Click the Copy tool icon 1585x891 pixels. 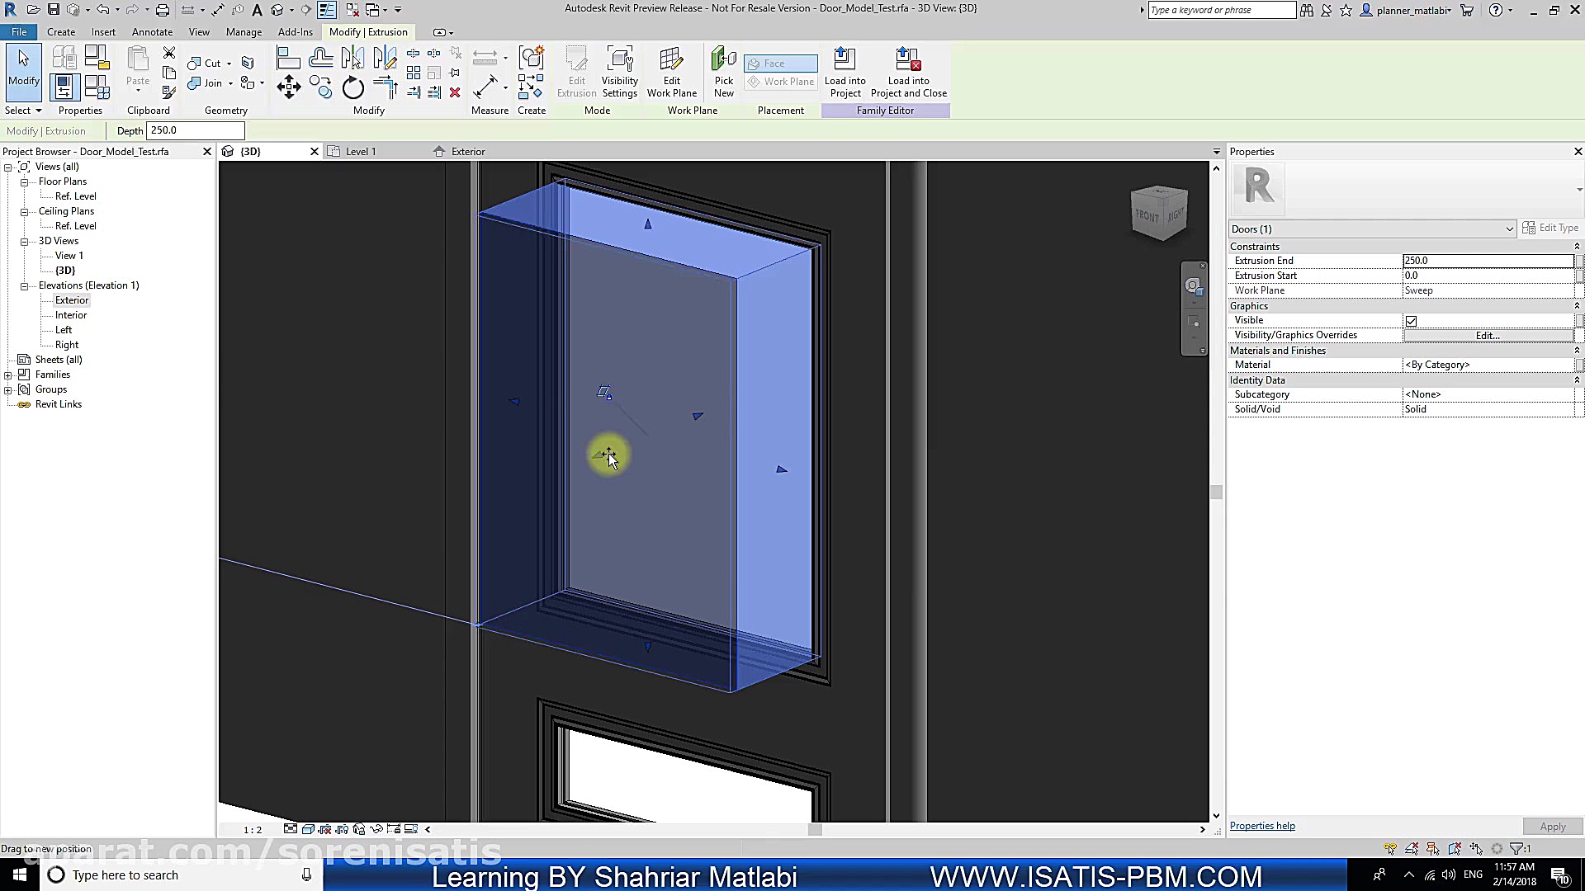320,87
